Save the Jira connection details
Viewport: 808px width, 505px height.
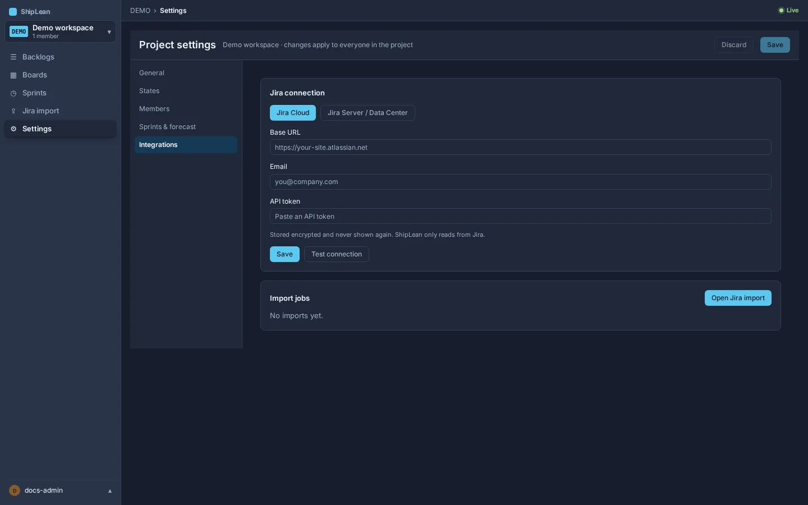point(284,254)
